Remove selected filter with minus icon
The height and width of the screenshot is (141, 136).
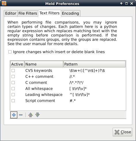21,115
